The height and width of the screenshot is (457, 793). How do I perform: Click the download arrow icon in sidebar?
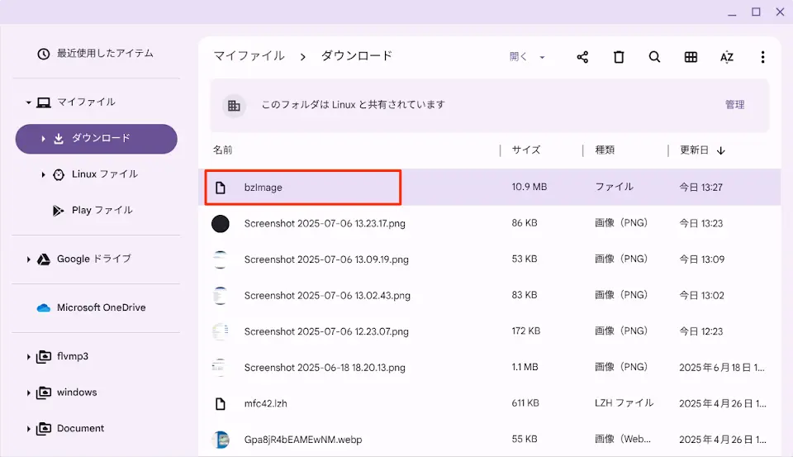pos(59,139)
